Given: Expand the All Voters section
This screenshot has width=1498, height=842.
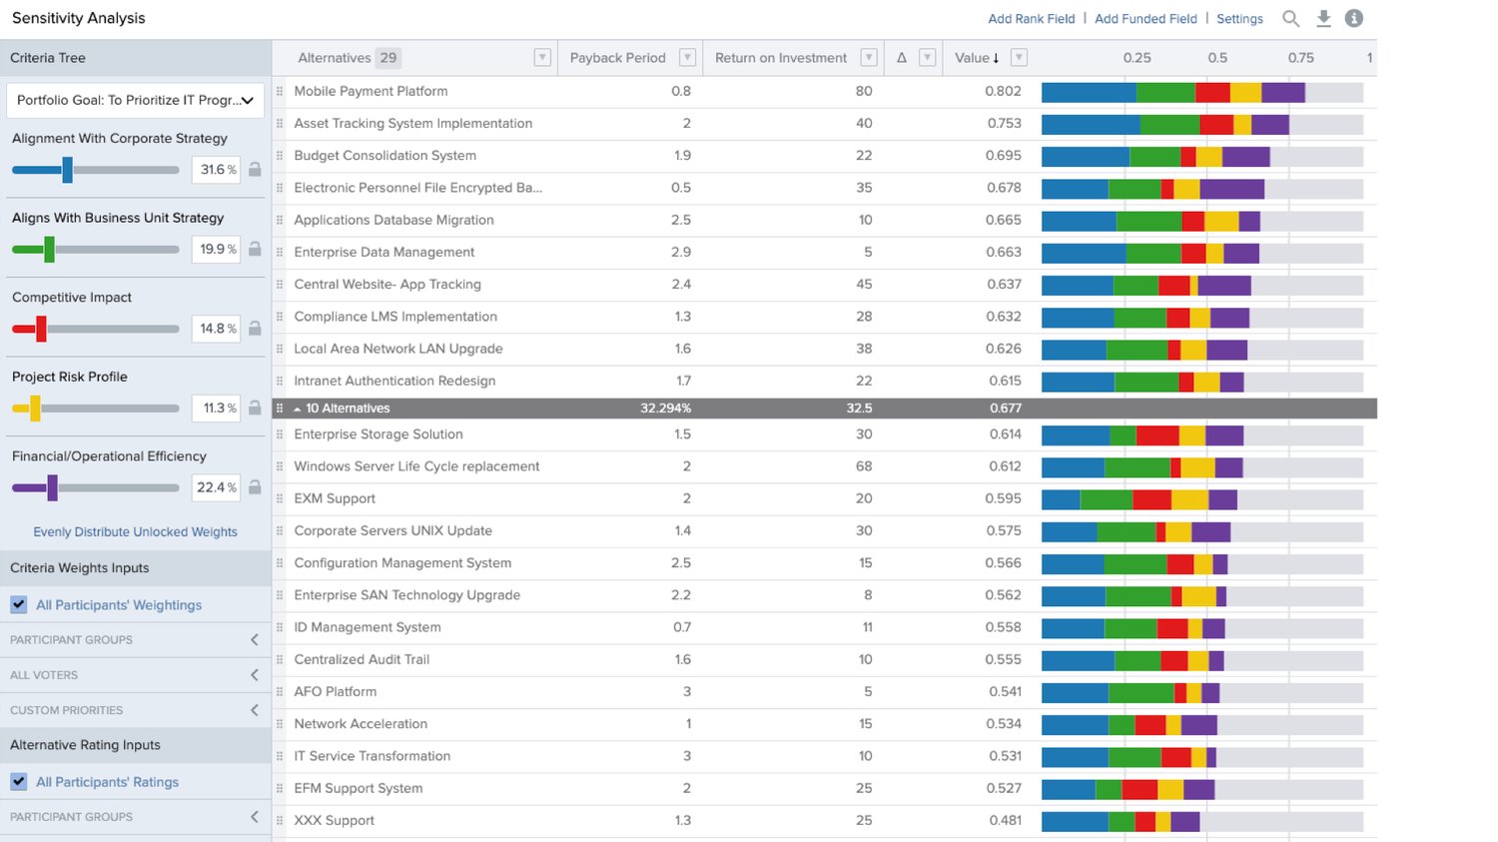Looking at the screenshot, I should pyautogui.click(x=254, y=675).
